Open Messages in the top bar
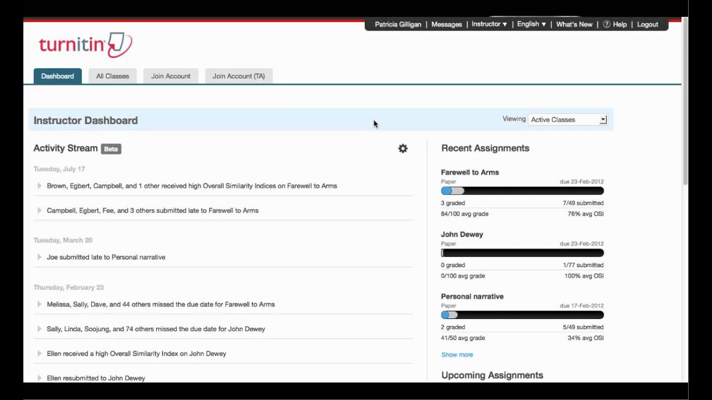Screen dimensions: 712x400 tap(447, 24)
